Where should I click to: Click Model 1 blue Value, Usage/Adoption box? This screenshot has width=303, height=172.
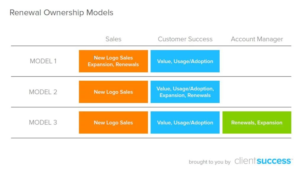[185, 61]
